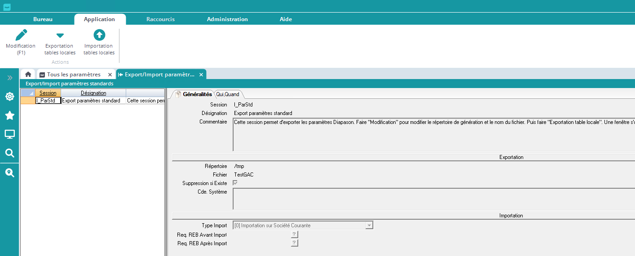This screenshot has height=256, width=635.
Task: Expand the left sidebar with double chevron
Action: 9,78
